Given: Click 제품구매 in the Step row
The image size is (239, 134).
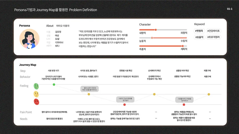Looking at the screenshot, I should [207, 71].
